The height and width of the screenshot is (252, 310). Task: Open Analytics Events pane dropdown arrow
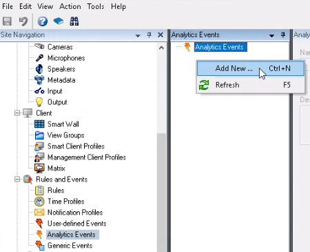(x=271, y=35)
